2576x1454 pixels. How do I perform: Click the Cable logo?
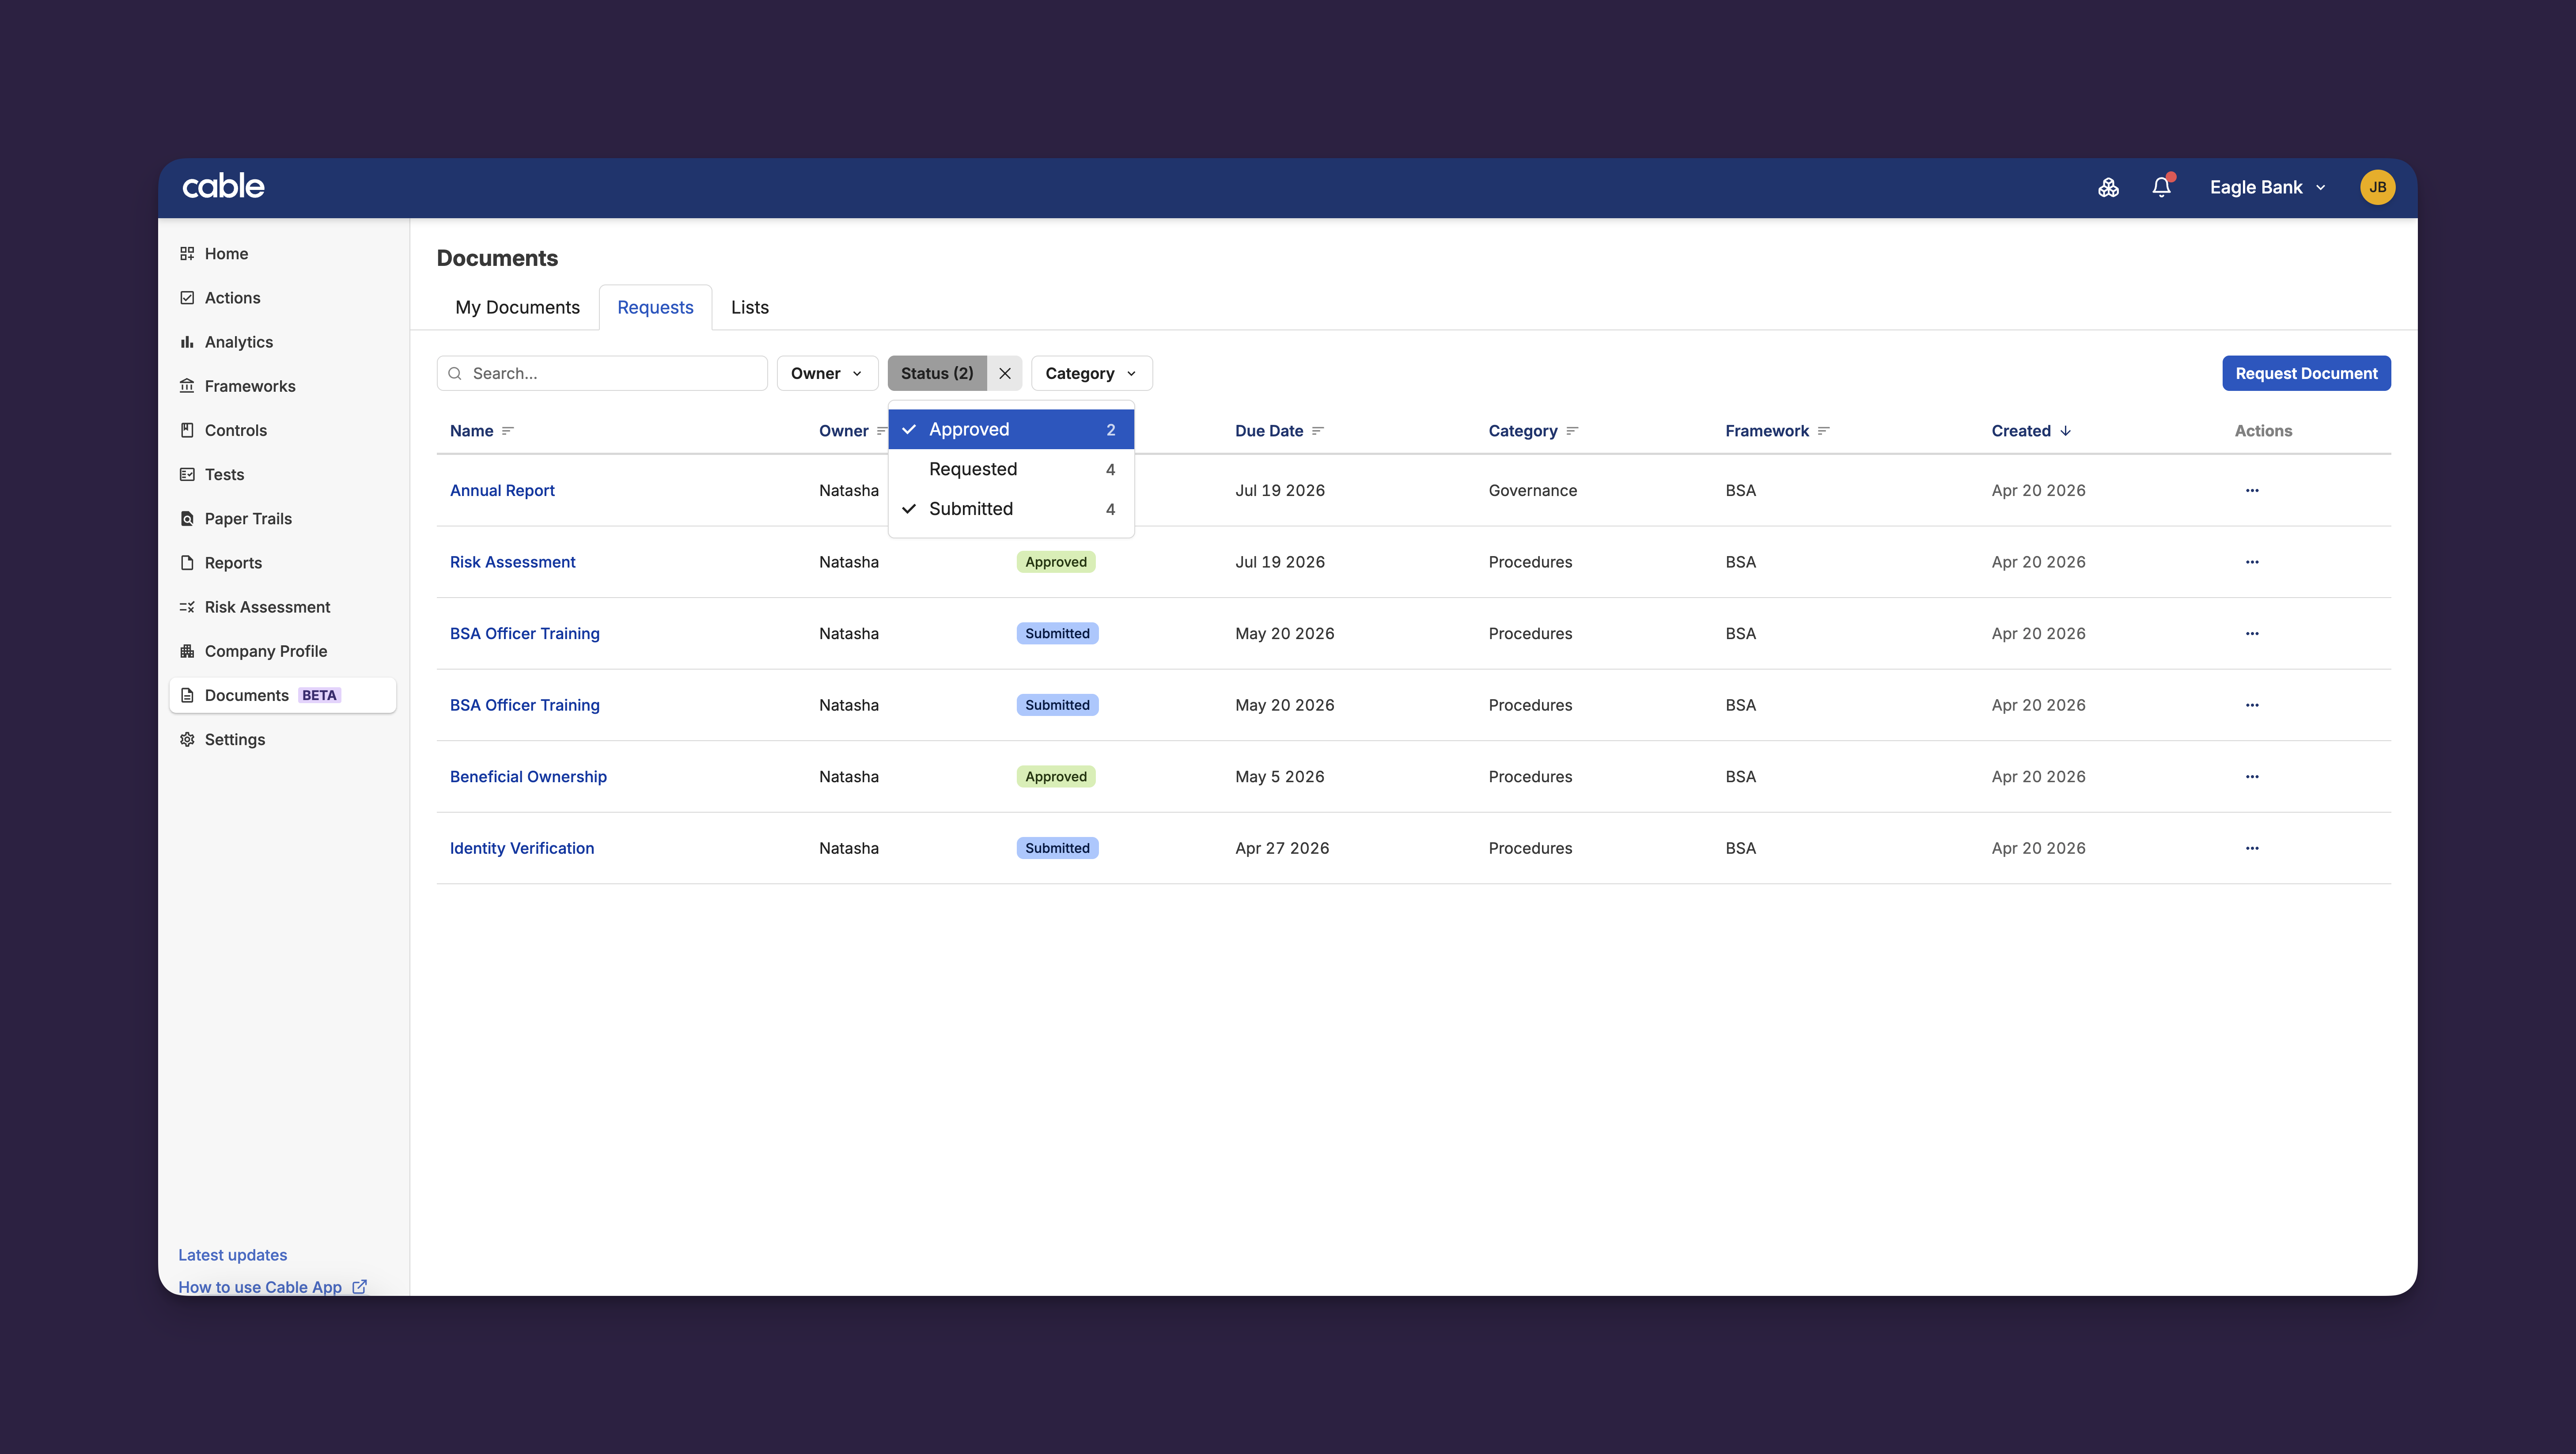point(223,186)
